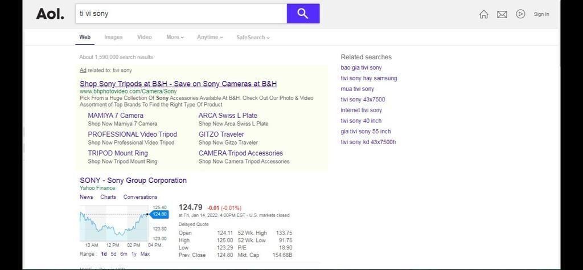The width and height of the screenshot is (583, 270).
Task: Click the Aol. logo
Action: point(50,14)
